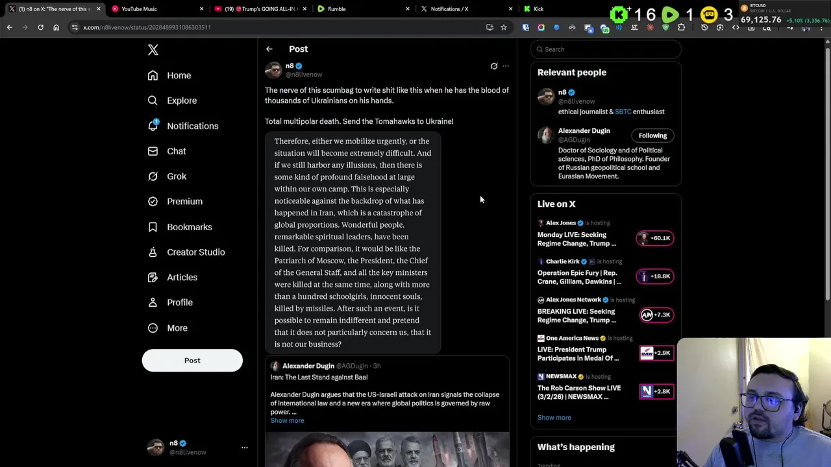Click browser home button

[56, 27]
